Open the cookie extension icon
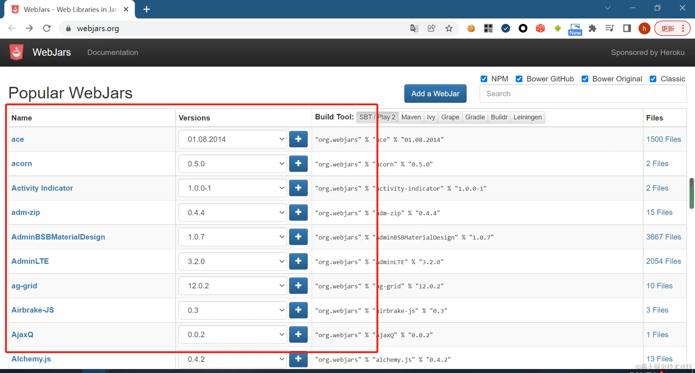 point(471,28)
